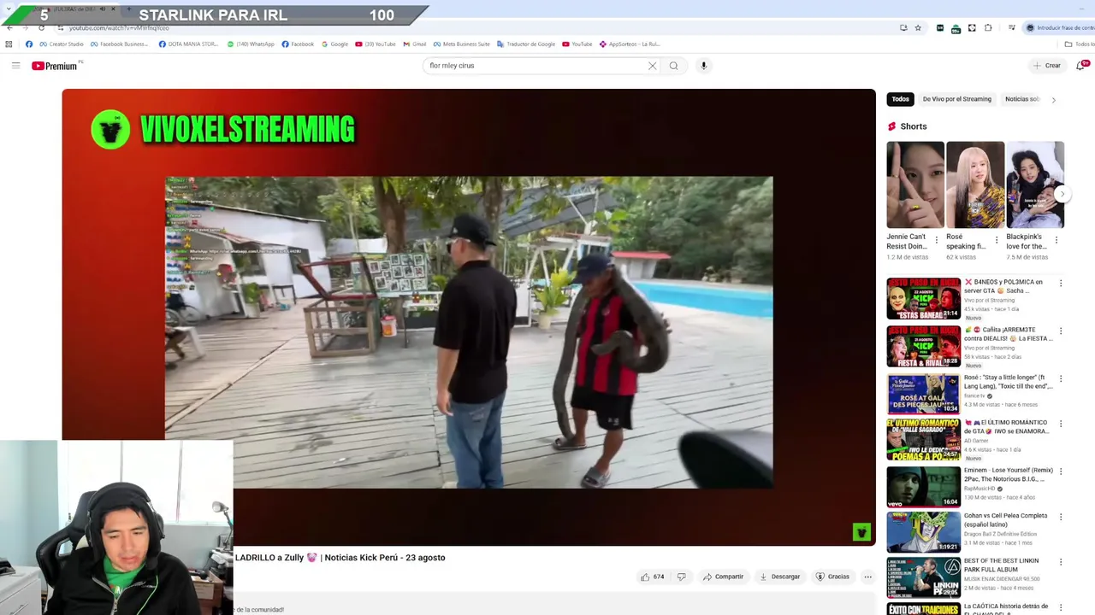The height and width of the screenshot is (615, 1095).
Task: Show more filter chips with the right chevron
Action: coord(1053,100)
